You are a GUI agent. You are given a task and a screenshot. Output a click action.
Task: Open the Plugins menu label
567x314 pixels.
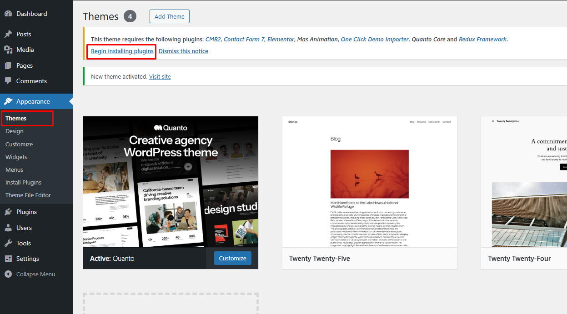[x=26, y=212]
